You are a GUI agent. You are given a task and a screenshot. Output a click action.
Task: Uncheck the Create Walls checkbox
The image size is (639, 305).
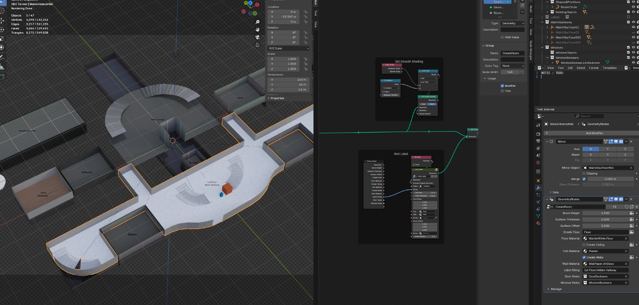[584, 257]
